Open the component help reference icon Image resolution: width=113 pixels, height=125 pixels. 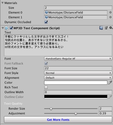(101, 28)
